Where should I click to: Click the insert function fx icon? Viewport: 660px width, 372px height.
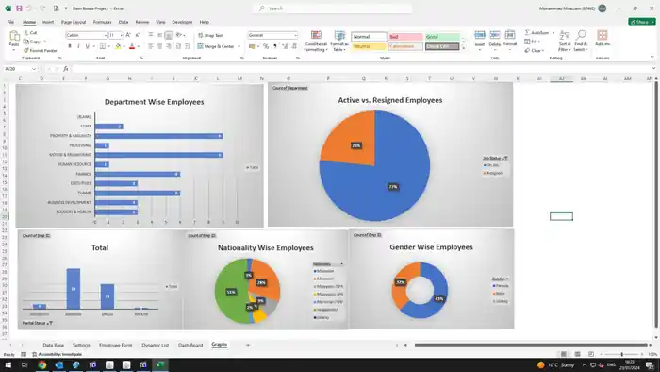coord(66,69)
